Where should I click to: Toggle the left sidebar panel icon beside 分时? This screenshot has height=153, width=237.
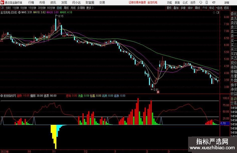point(2,8)
